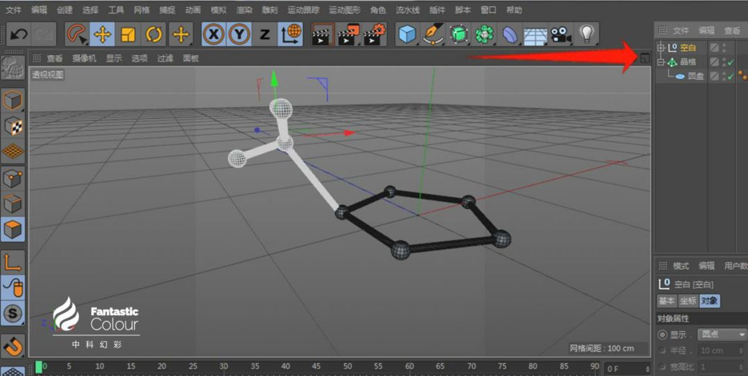Toggle layer square for 空白 object
The width and height of the screenshot is (748, 376).
point(714,47)
